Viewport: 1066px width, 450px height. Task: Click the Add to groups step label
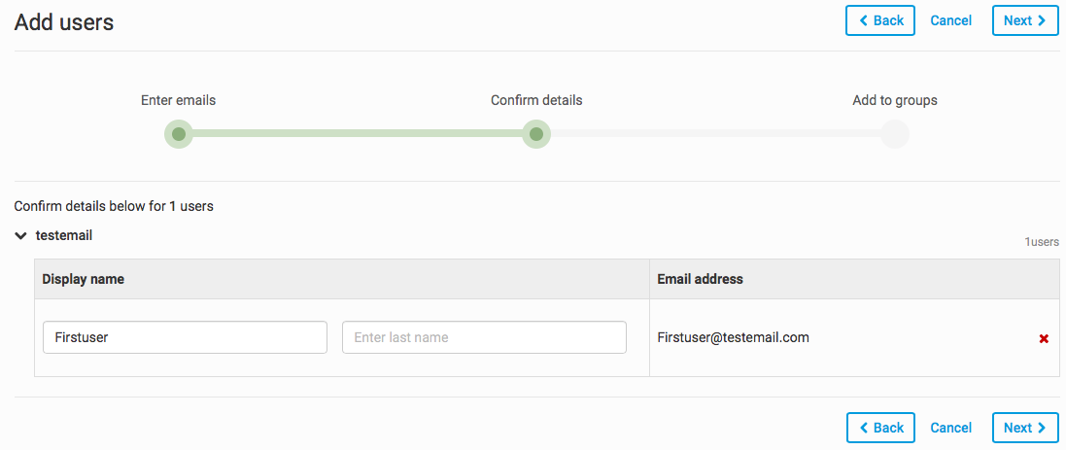tap(894, 100)
